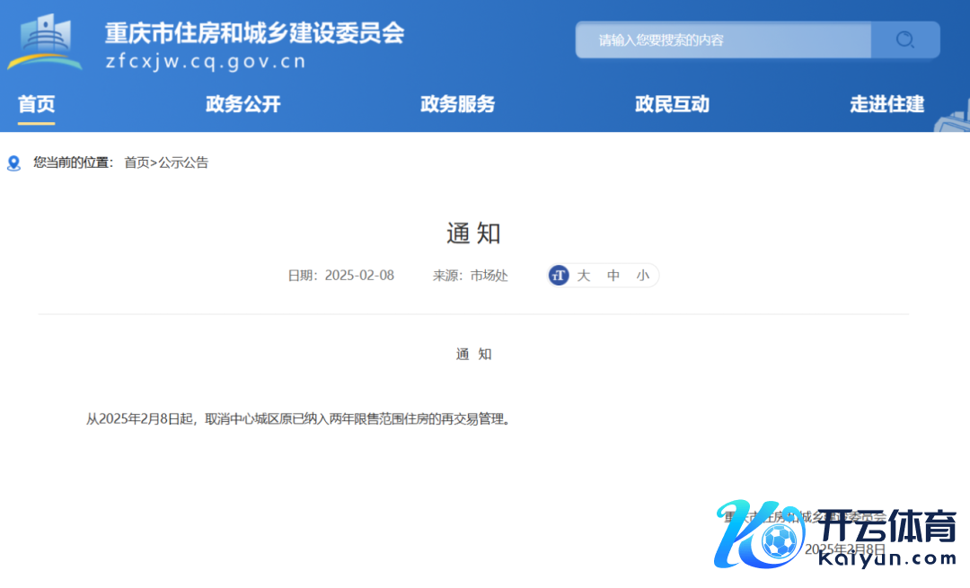Image resolution: width=970 pixels, height=588 pixels.
Task: Open the 政务服务 menu
Action: (457, 104)
